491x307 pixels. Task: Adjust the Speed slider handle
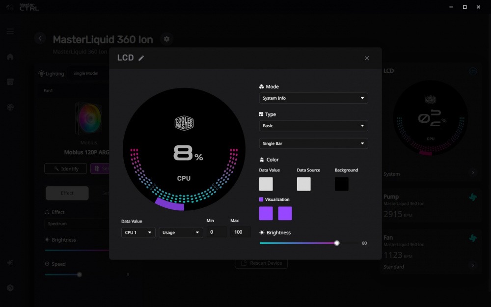pyautogui.click(x=80, y=275)
